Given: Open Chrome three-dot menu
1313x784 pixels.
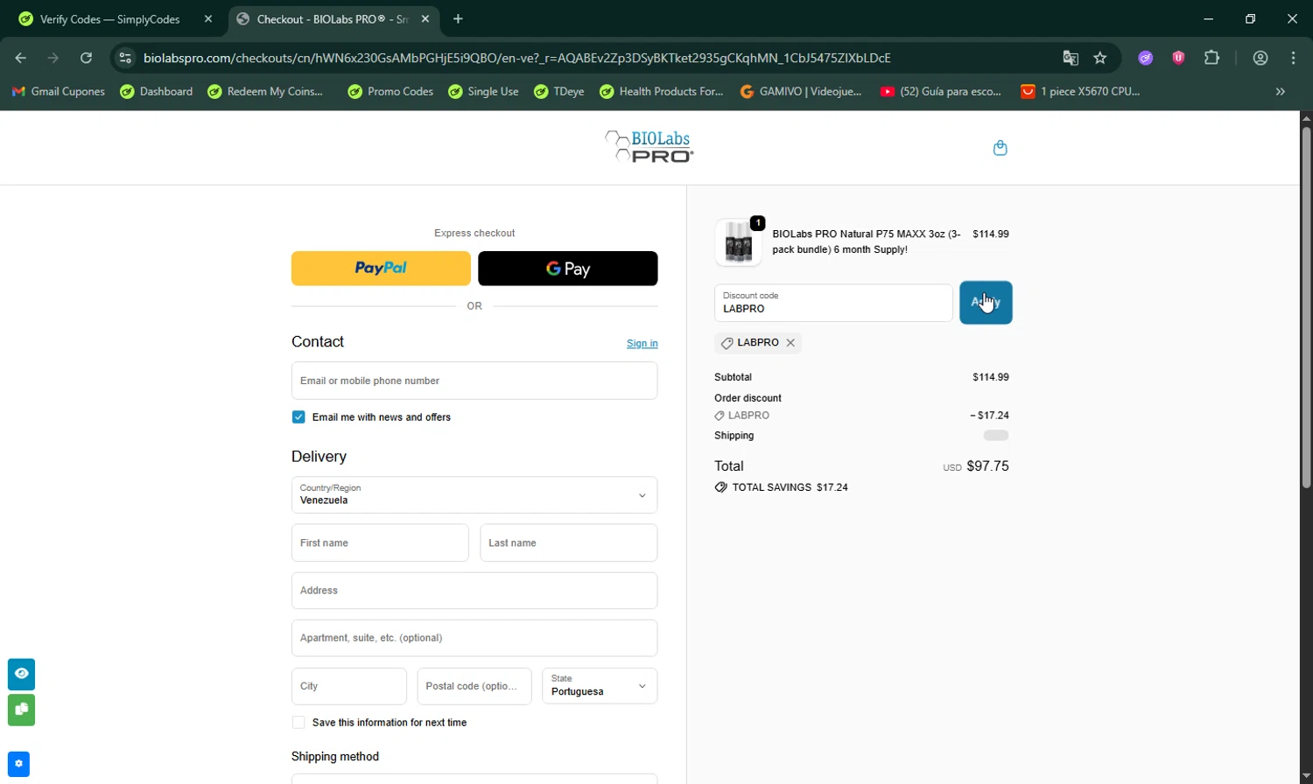Looking at the screenshot, I should pyautogui.click(x=1294, y=58).
